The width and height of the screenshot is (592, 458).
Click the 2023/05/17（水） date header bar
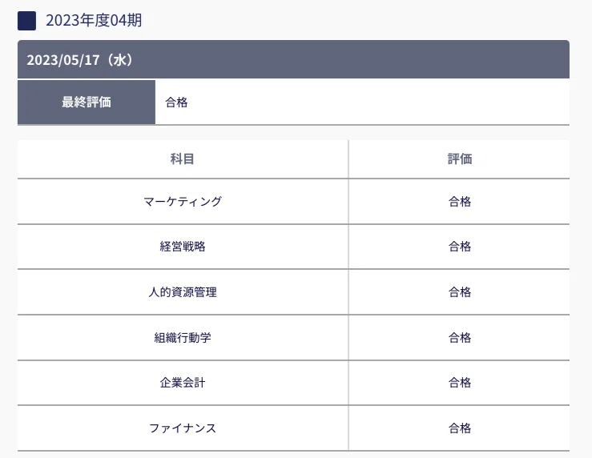point(293,59)
